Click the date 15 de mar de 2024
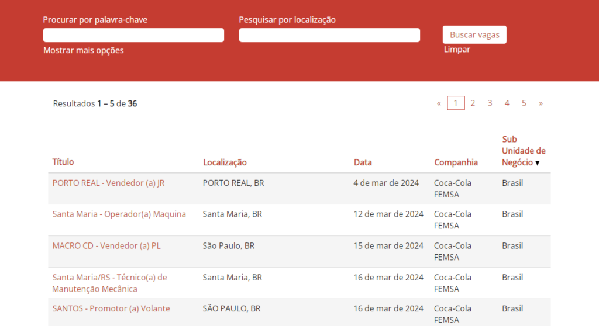This screenshot has width=599, height=326. (388, 246)
